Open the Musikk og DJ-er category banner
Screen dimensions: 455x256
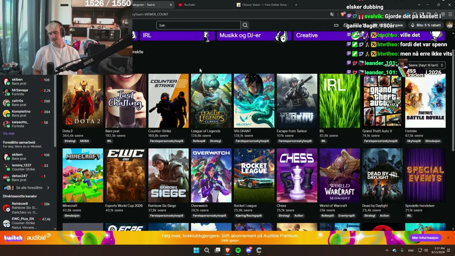[x=254, y=36]
